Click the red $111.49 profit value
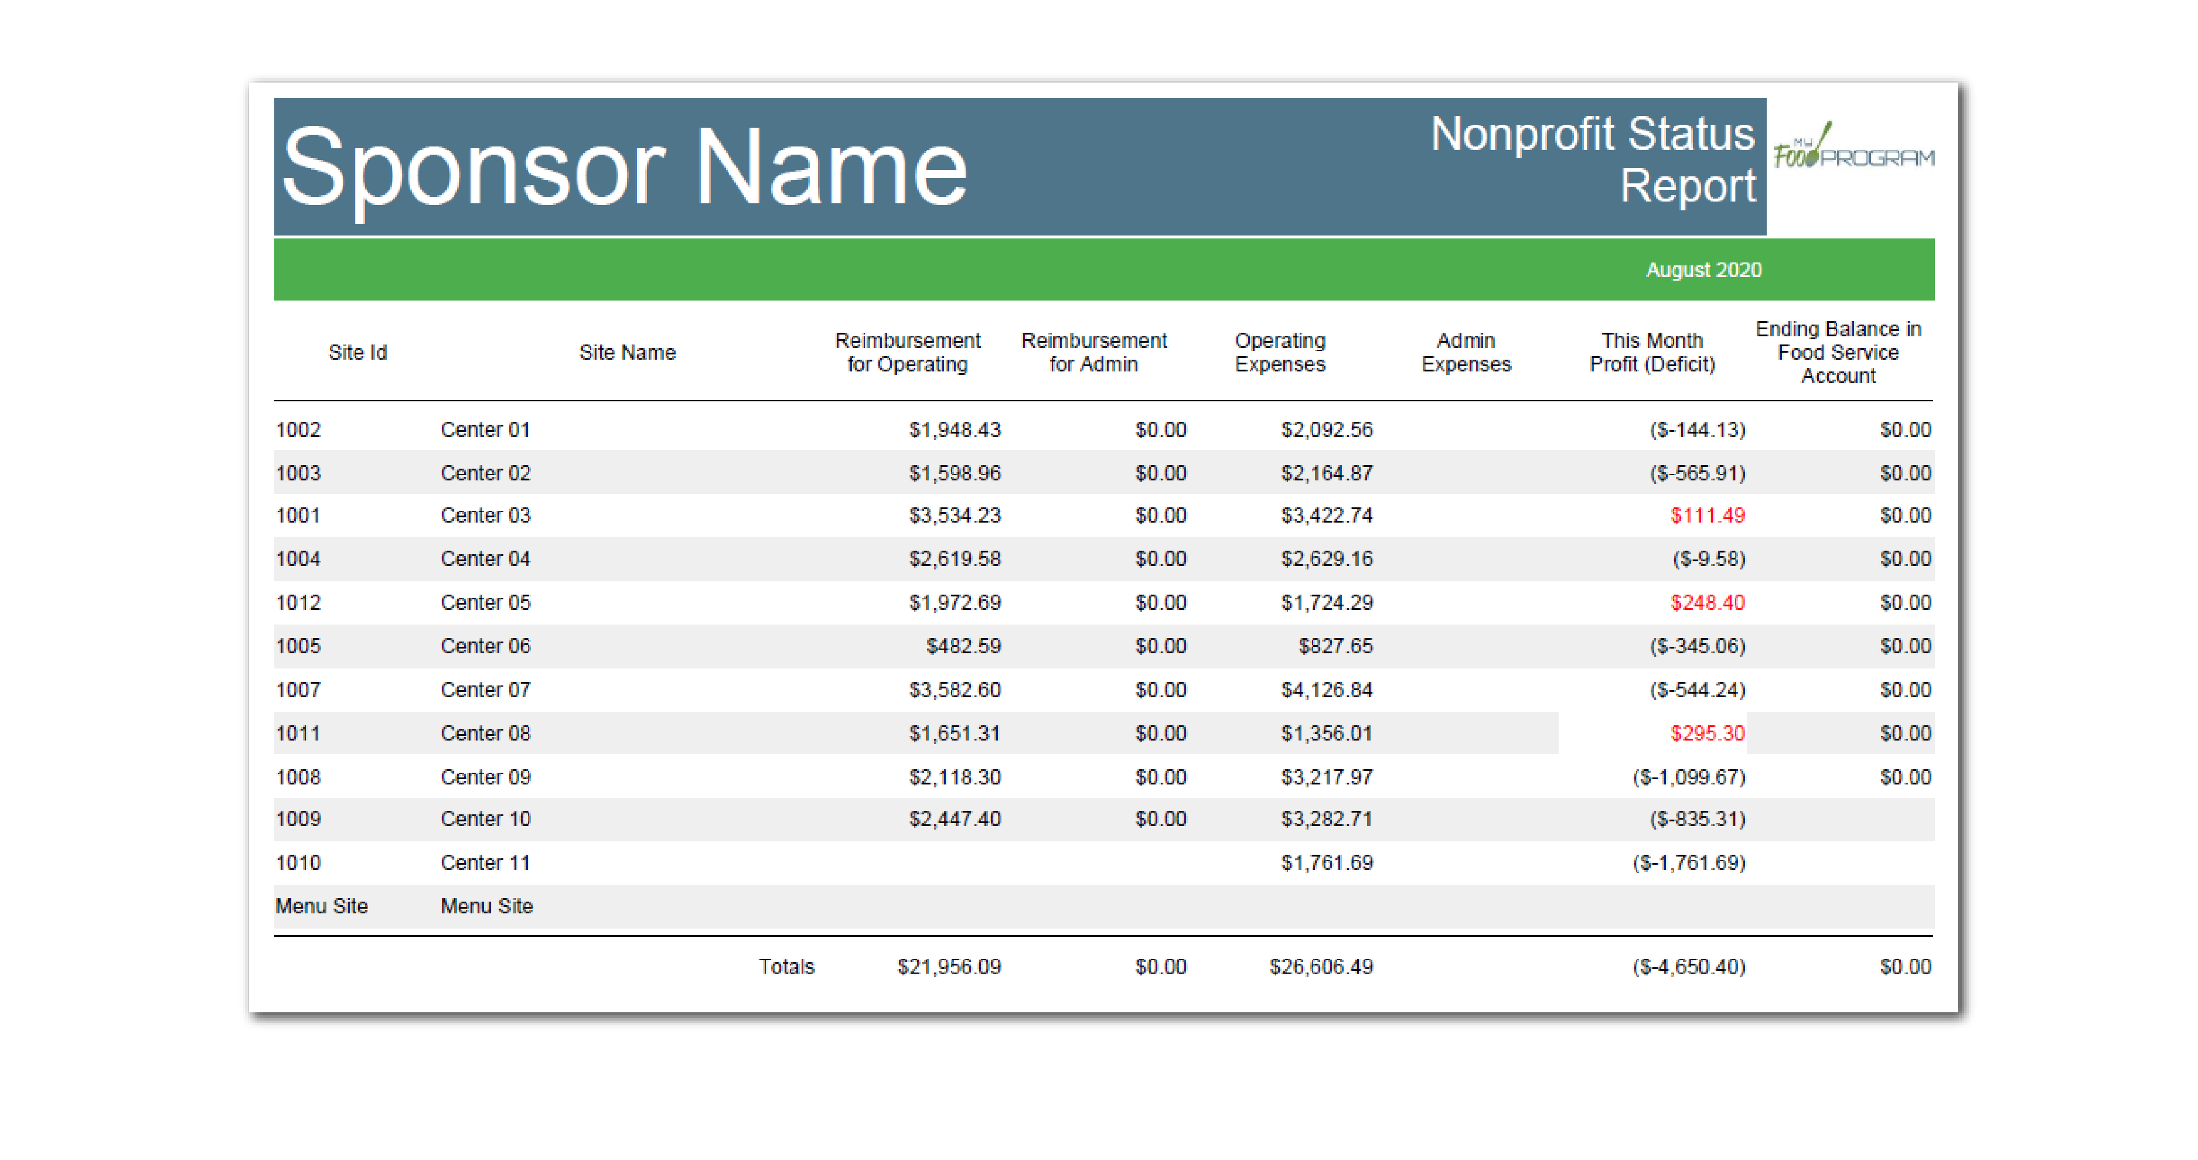Image resolution: width=2198 pixels, height=1160 pixels. point(1706,515)
